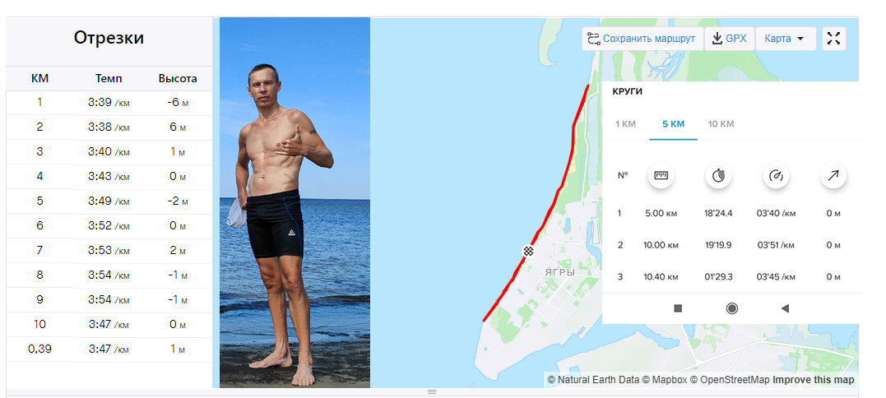The height and width of the screenshot is (398, 886).
Task: Click the speedometer pace icon
Action: [776, 176]
